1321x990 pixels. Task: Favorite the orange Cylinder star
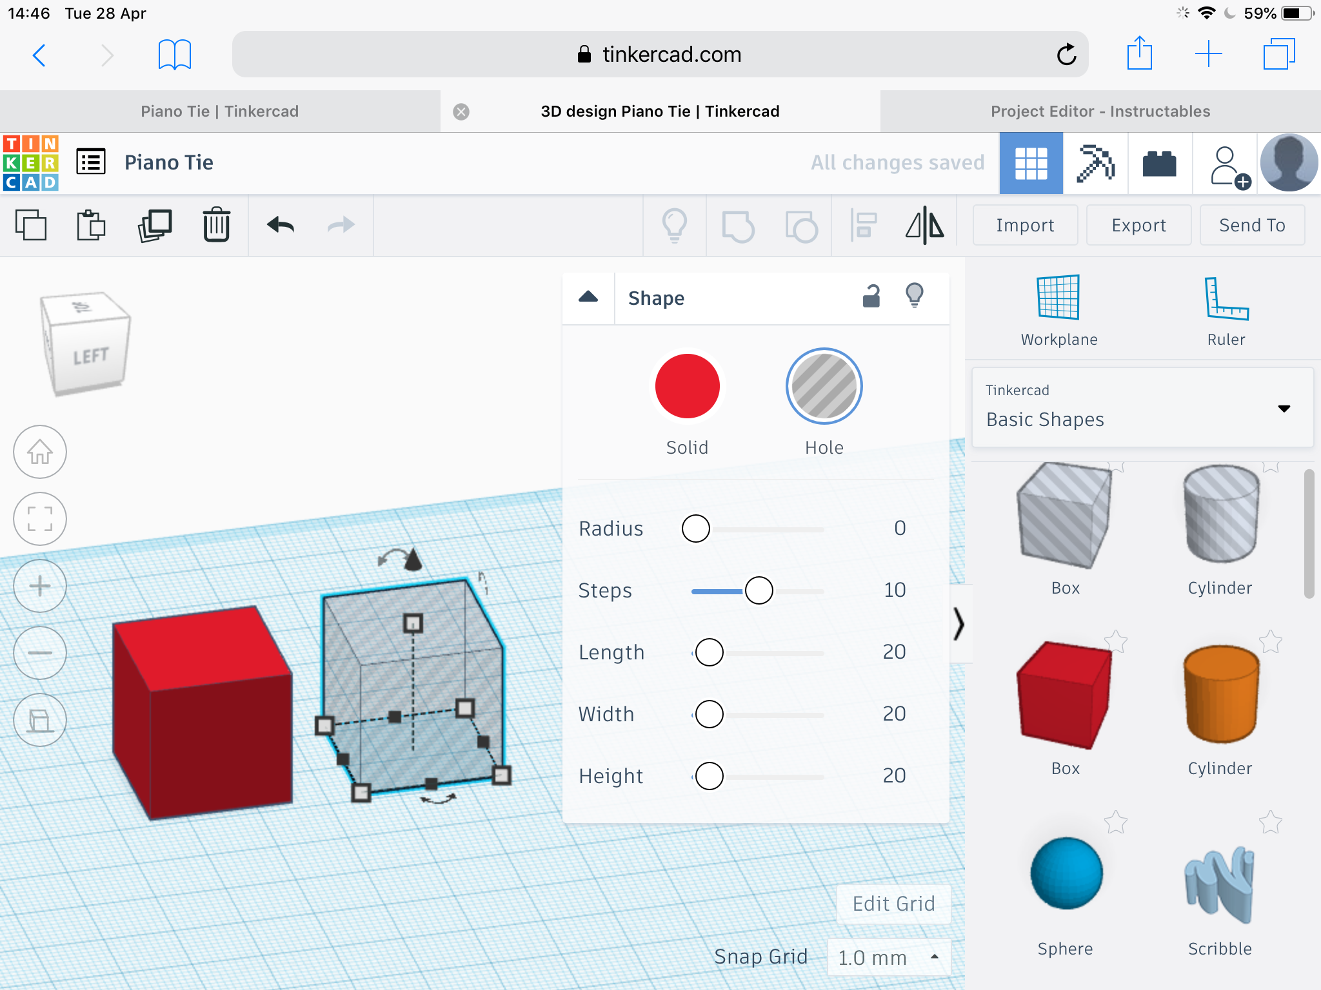pos(1271,641)
